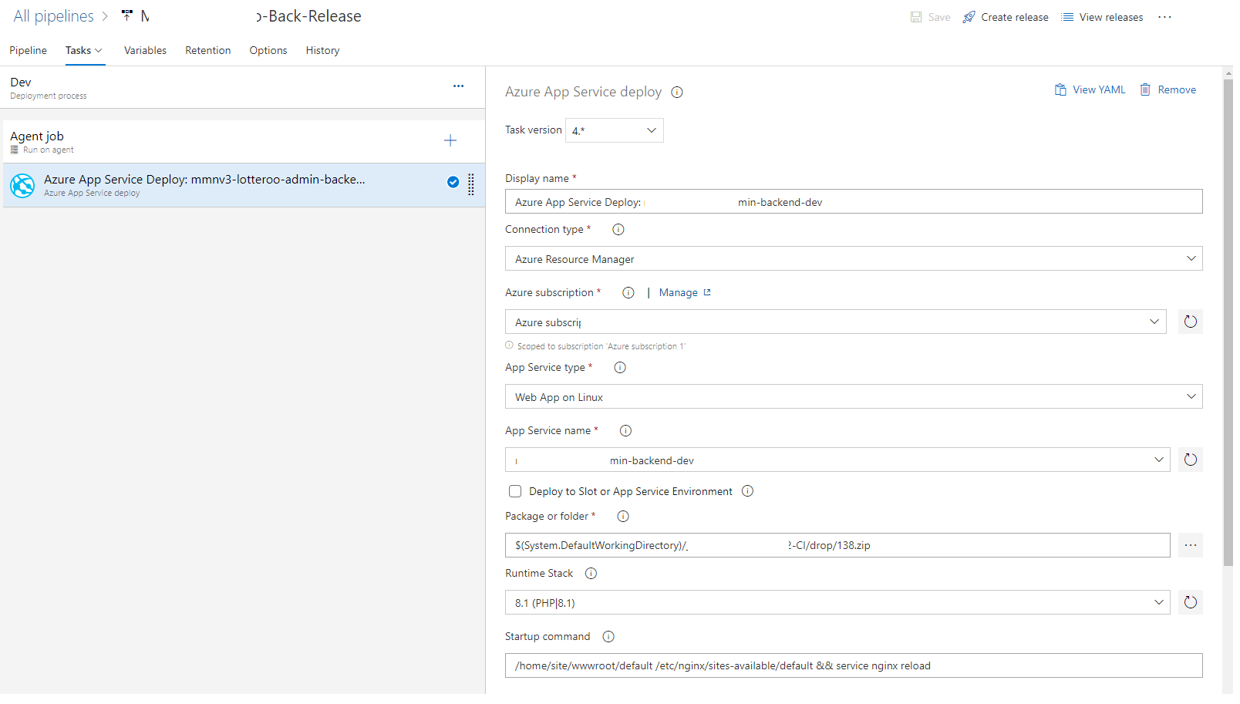Image resolution: width=1240 pixels, height=704 pixels.
Task: Click the View YAML clipboard icon
Action: tap(1060, 89)
